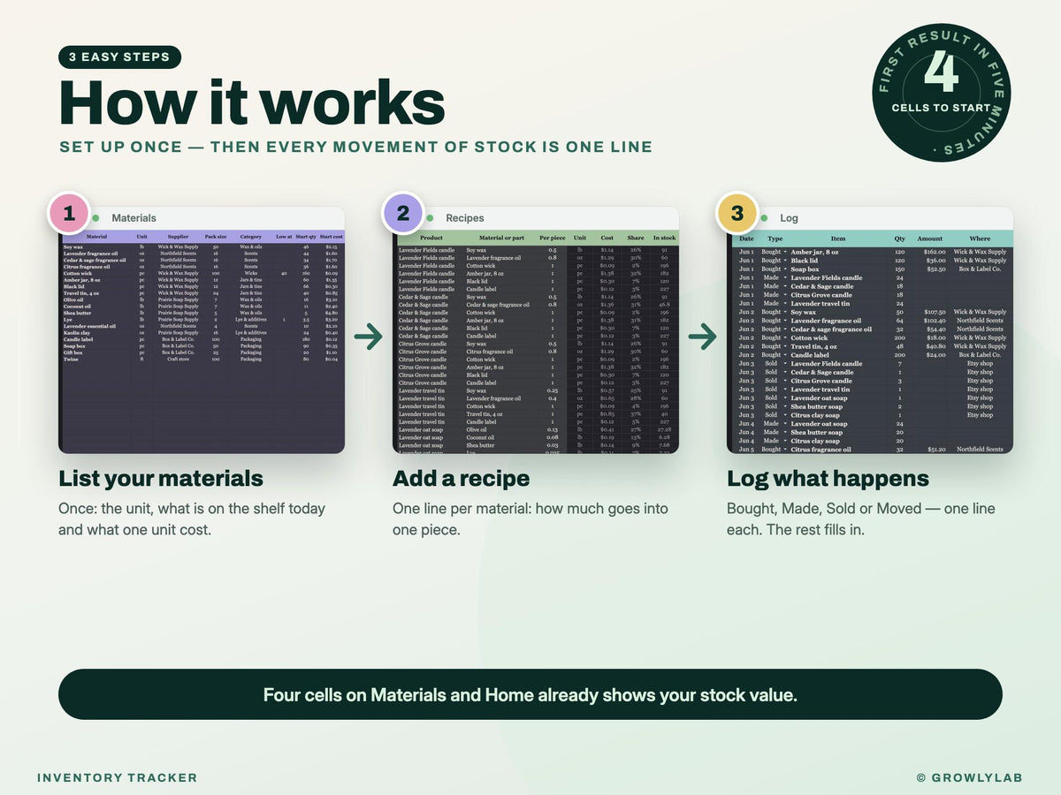The height and width of the screenshot is (795, 1061).
Task: Select the Product column header in Recipes
Action: pyautogui.click(x=431, y=238)
